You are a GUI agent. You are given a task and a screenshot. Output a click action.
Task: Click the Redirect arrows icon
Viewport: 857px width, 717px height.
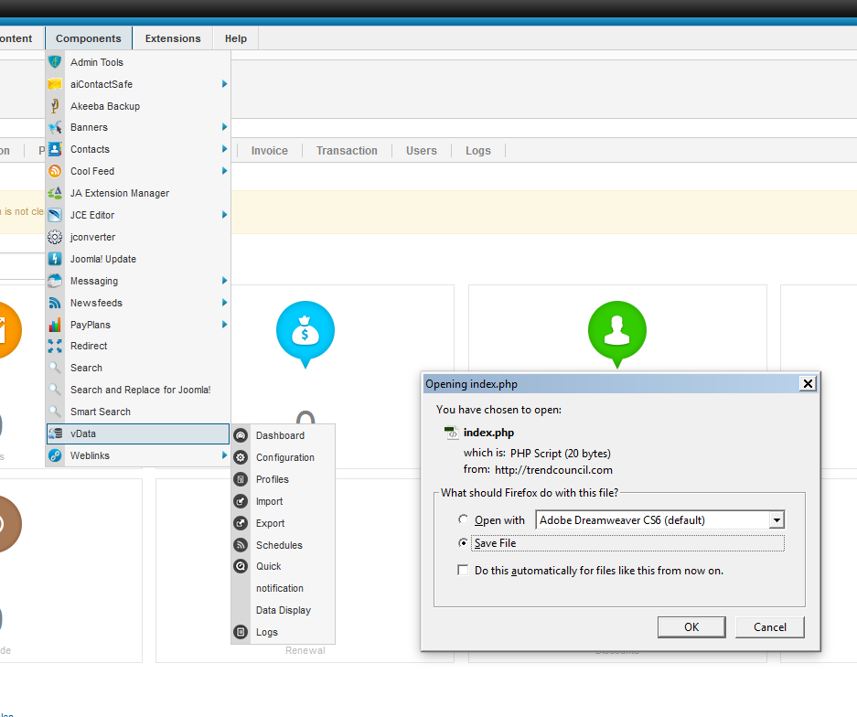55,346
